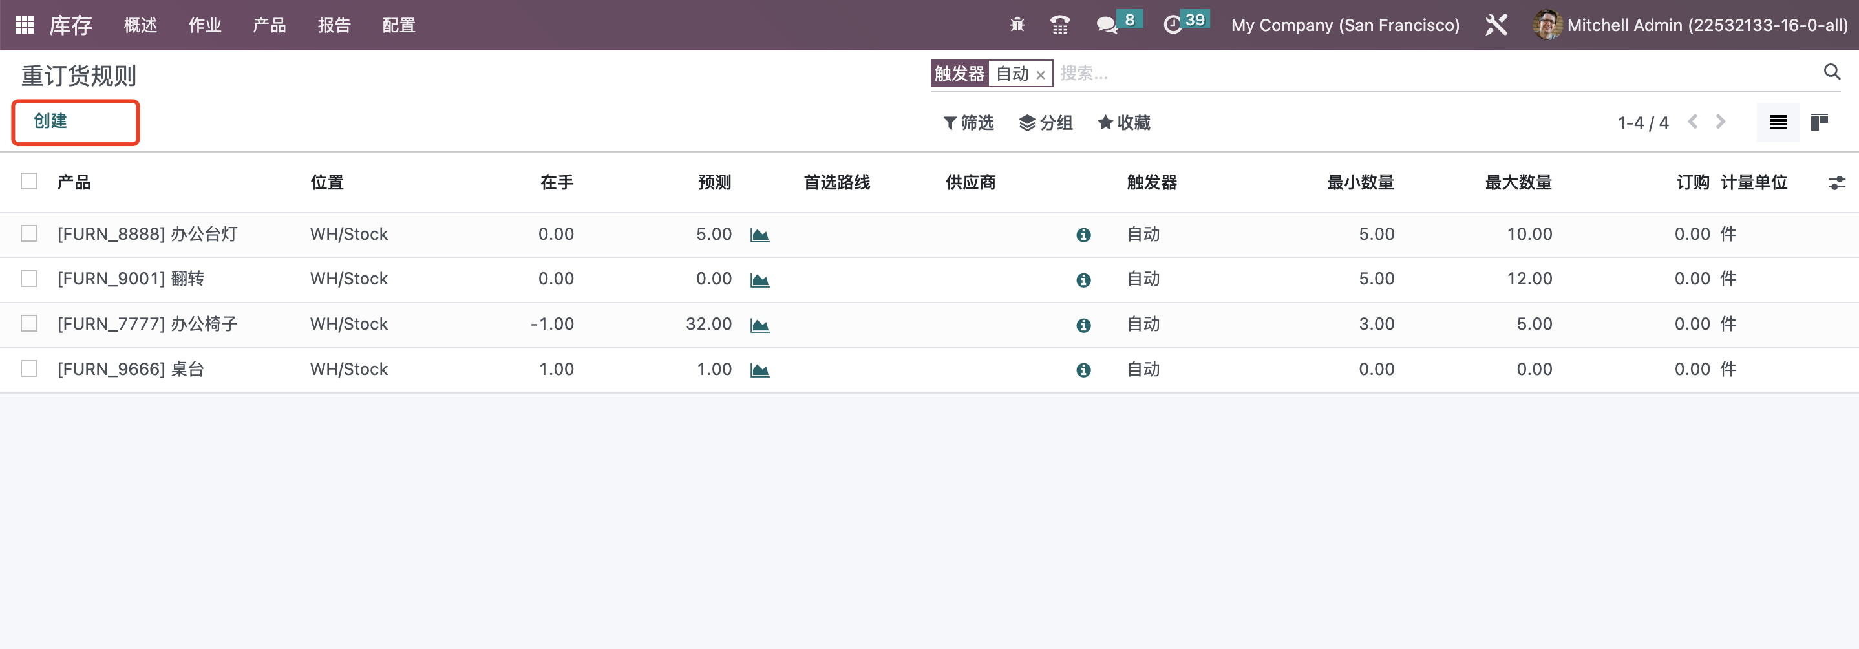Switch to kanban view

(1820, 123)
